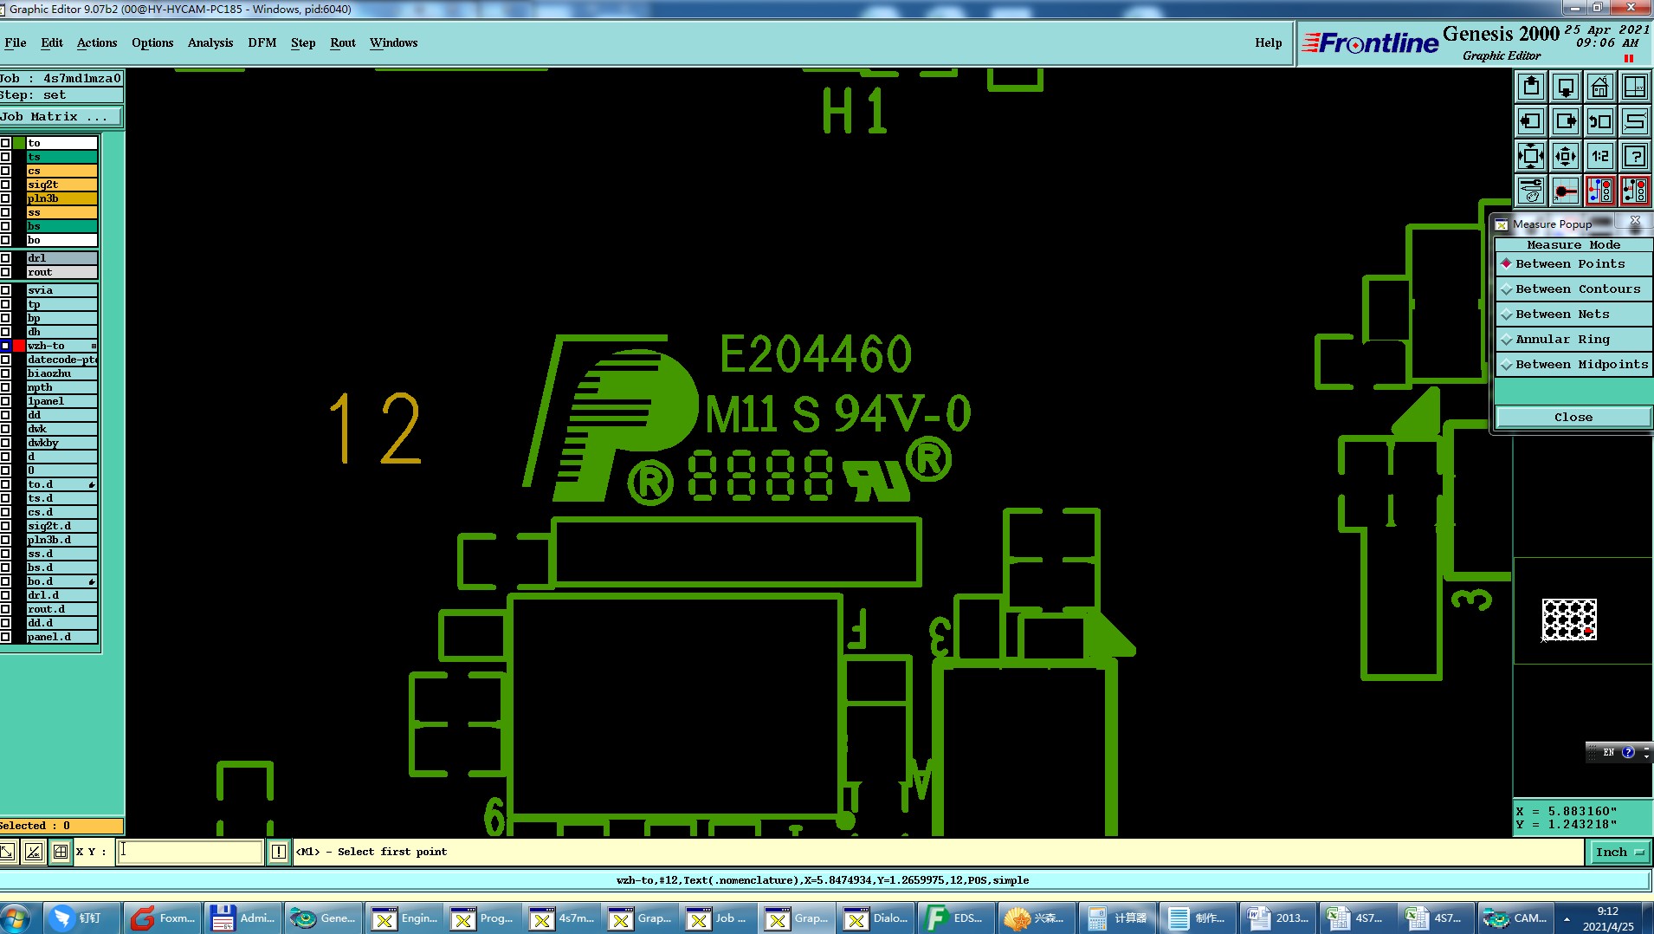Select the 'to.d' layer row
The height and width of the screenshot is (934, 1654).
(61, 484)
